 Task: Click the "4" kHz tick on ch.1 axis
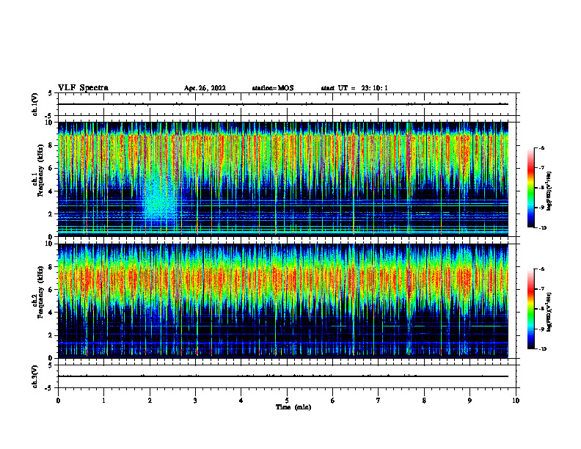(51, 191)
